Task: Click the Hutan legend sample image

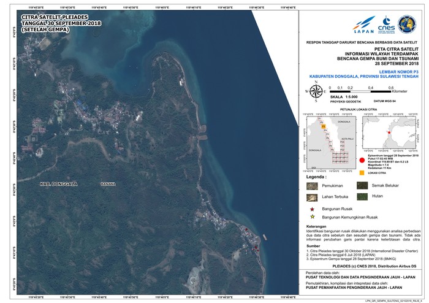Action: tap(362, 197)
